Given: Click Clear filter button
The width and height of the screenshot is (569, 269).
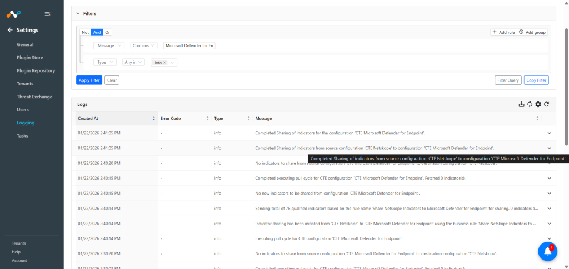Looking at the screenshot, I should [112, 80].
